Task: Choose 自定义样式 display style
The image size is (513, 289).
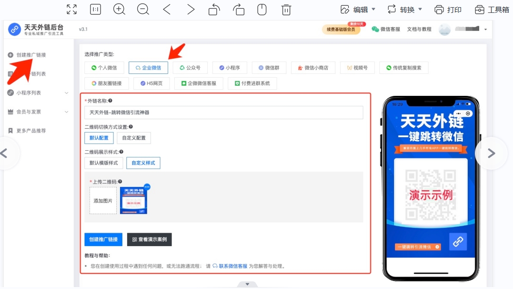Action: [143, 163]
